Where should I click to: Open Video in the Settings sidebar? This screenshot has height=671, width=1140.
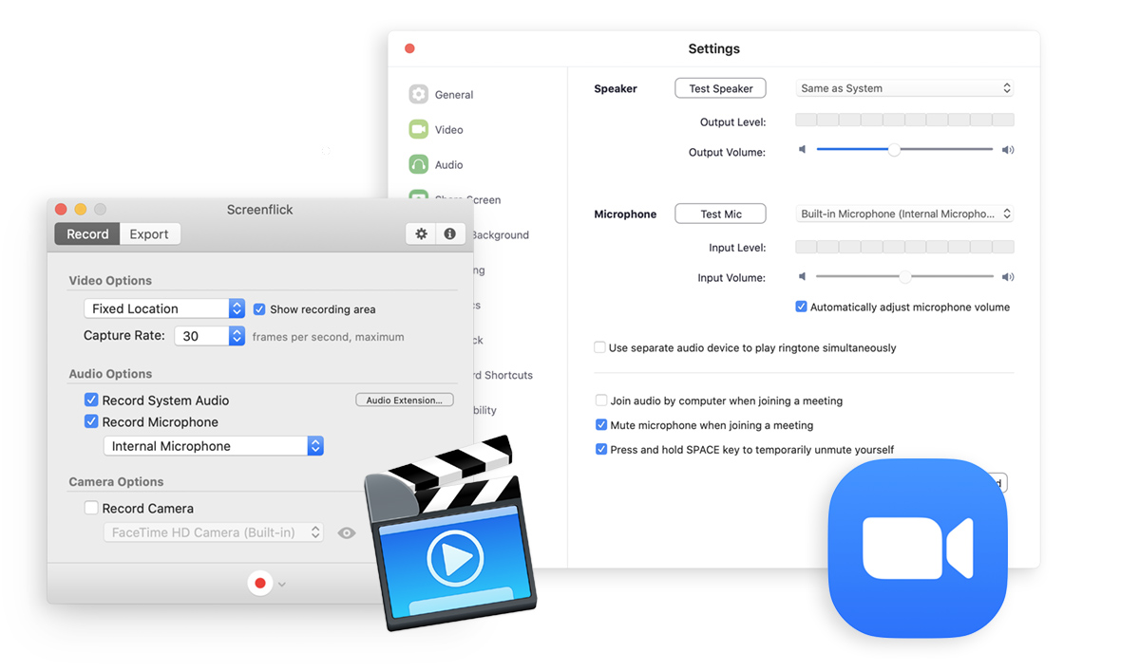[x=437, y=130]
